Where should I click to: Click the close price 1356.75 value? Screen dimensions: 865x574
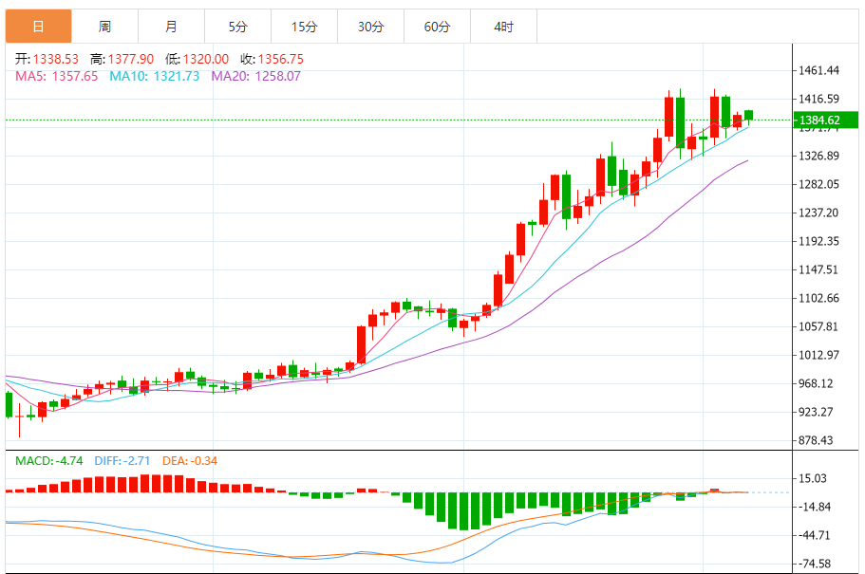click(281, 59)
